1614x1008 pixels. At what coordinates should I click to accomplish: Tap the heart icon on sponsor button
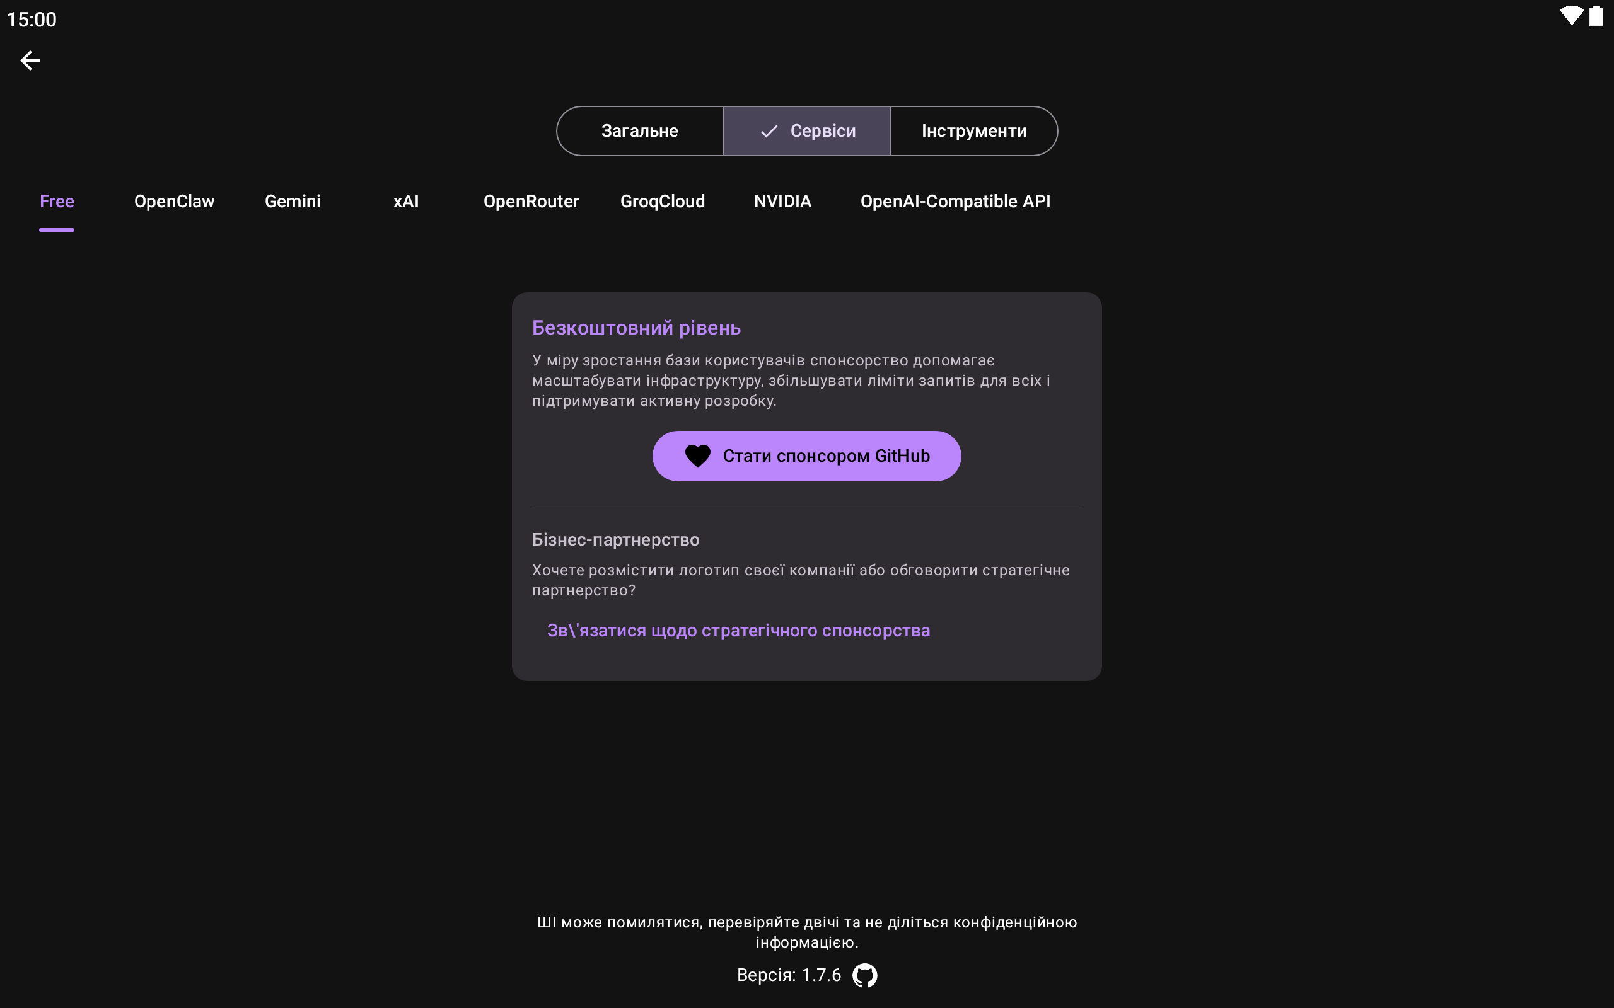point(698,456)
